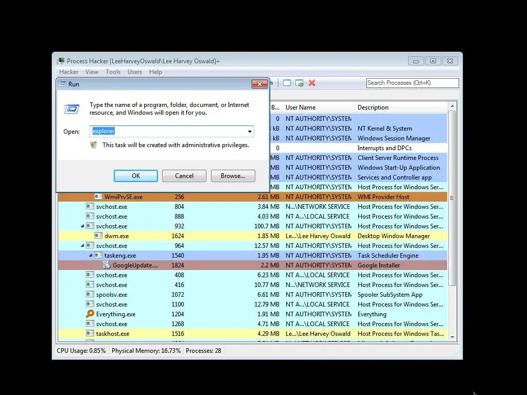The height and width of the screenshot is (395, 527).
Task: Click the red X Find Window and Kill icon
Action: coord(312,83)
